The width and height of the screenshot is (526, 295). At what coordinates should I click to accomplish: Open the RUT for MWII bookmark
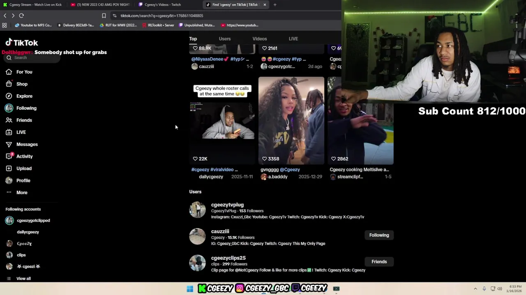(118, 25)
